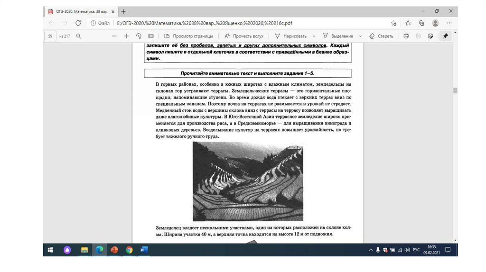Click the scroll down arrow
Screen dimensions: 486x272
coord(455,240)
